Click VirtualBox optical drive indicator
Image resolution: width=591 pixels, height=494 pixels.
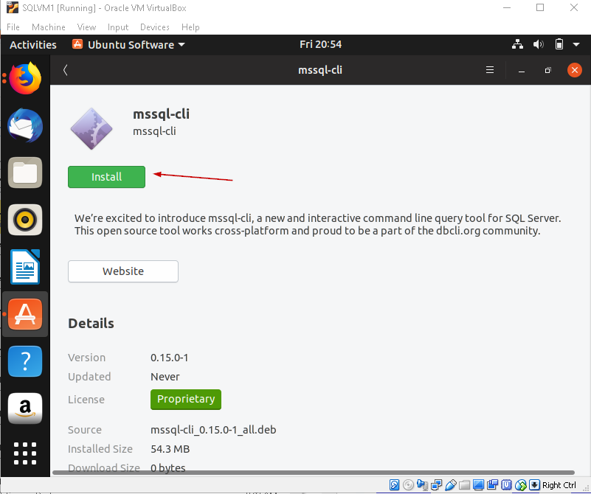[408, 485]
